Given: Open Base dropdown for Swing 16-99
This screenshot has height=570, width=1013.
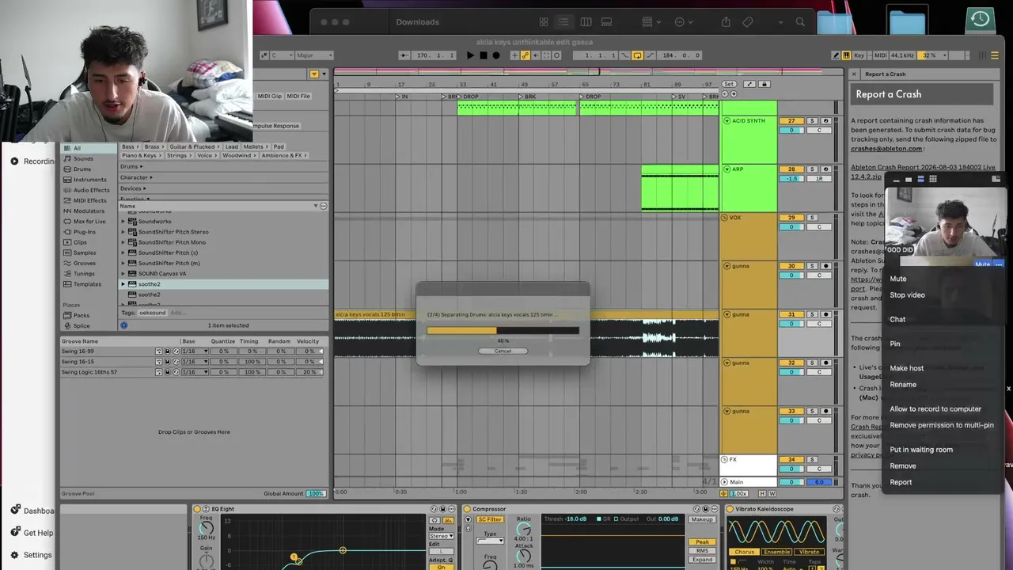Looking at the screenshot, I should pyautogui.click(x=195, y=351).
